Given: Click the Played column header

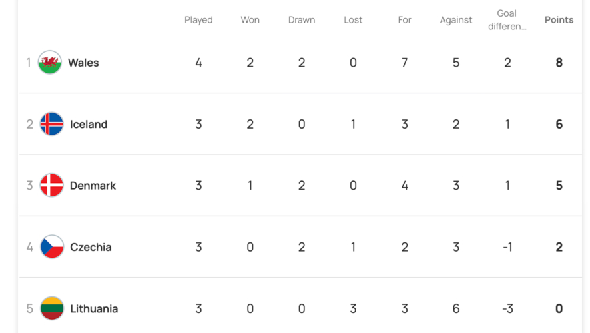Looking at the screenshot, I should pyautogui.click(x=198, y=20).
